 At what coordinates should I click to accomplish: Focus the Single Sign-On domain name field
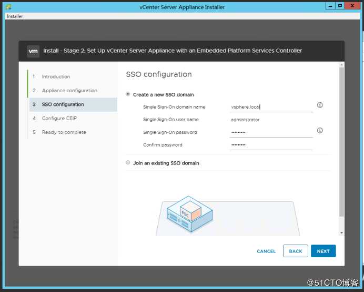click(x=271, y=107)
